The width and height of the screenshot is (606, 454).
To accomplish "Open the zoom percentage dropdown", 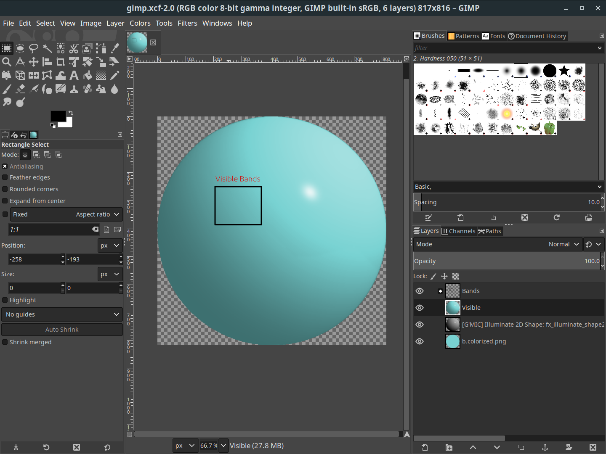I will (x=223, y=446).
